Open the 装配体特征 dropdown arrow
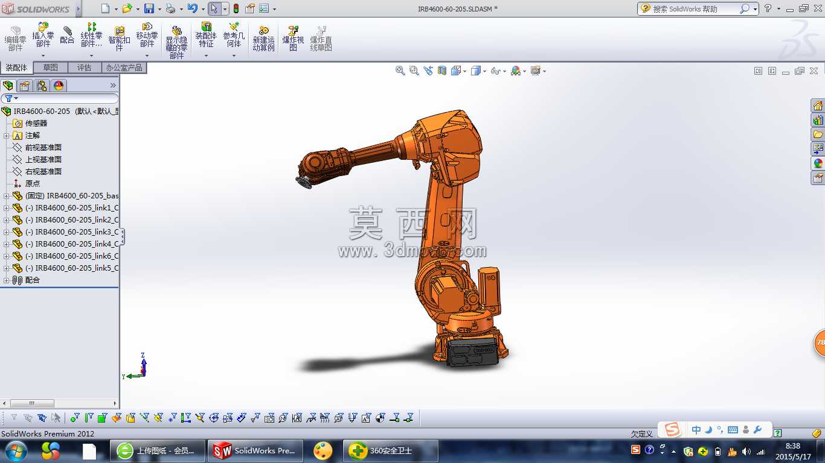 [206, 55]
